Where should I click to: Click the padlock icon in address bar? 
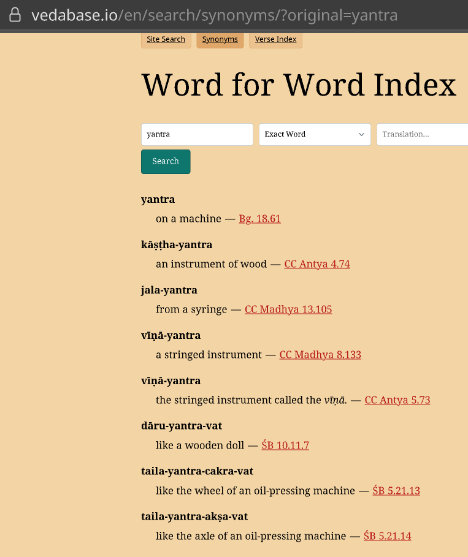click(x=15, y=15)
